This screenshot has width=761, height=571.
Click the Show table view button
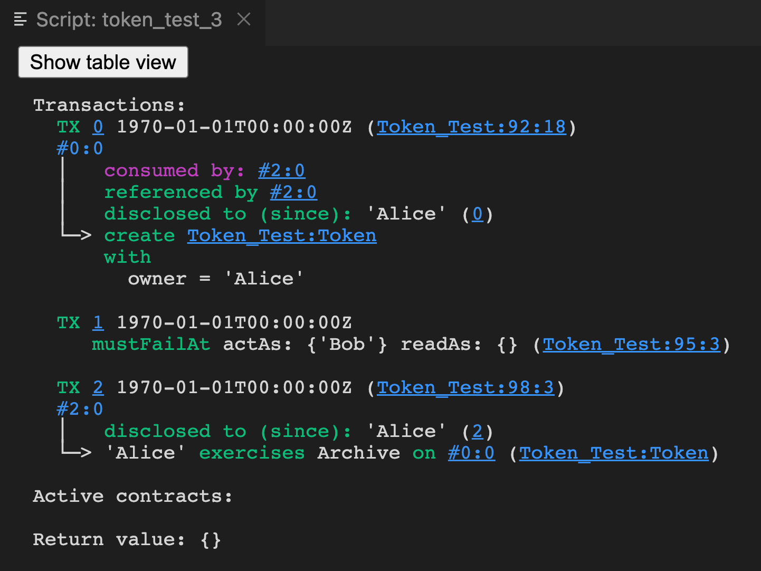coord(103,62)
